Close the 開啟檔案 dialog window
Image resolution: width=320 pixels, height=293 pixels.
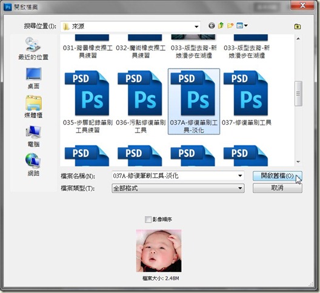pyautogui.click(x=302, y=5)
